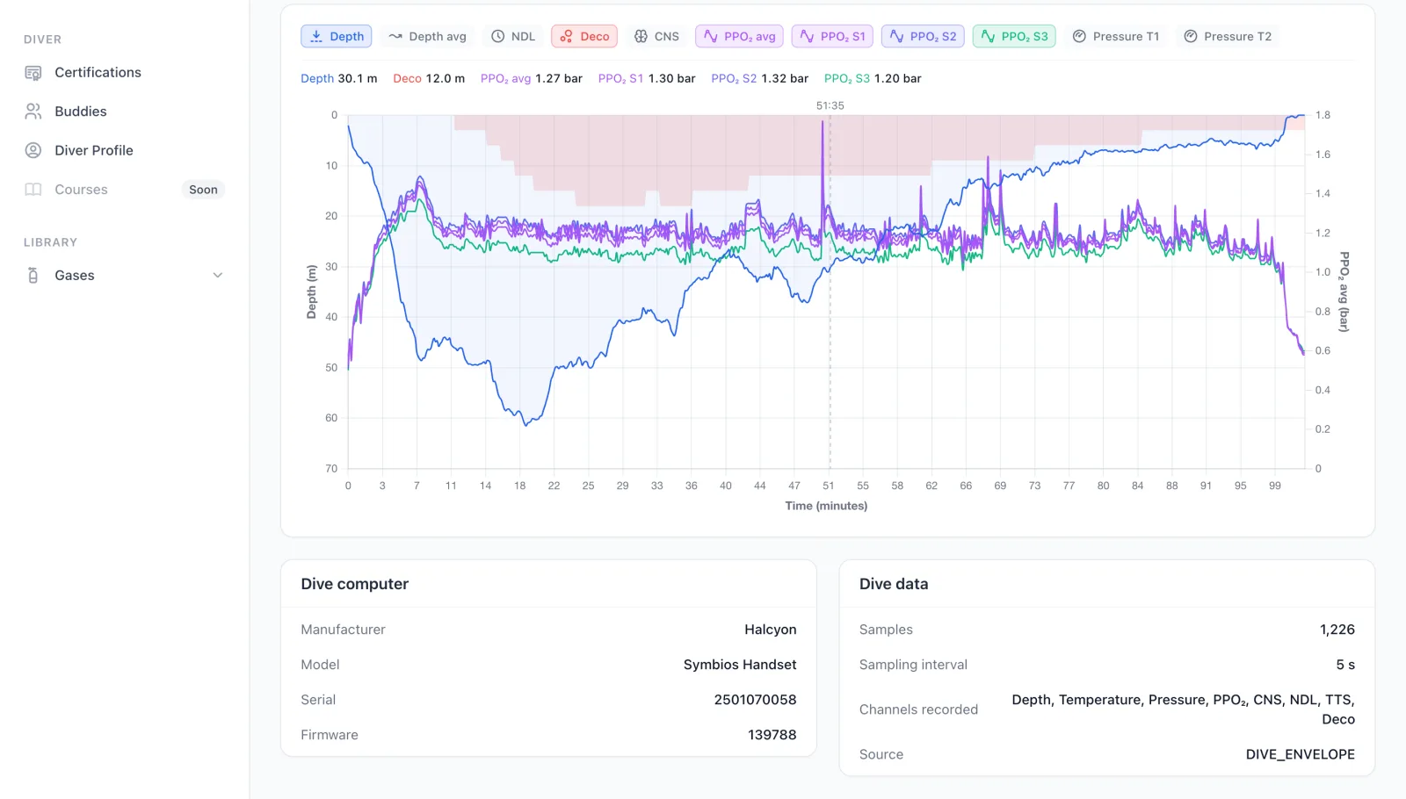Select the Courses menu entry
The height and width of the screenshot is (799, 1406).
(x=124, y=190)
